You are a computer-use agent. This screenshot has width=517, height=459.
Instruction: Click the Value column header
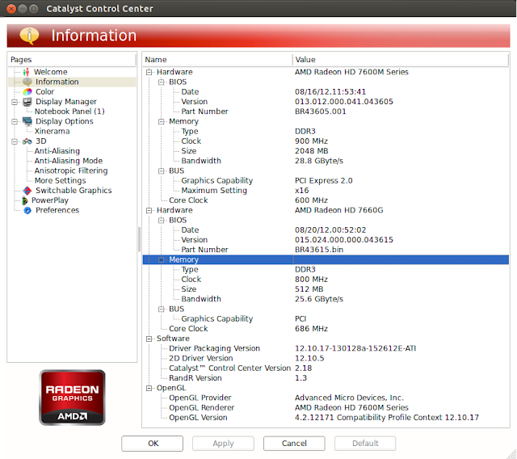tap(401, 60)
